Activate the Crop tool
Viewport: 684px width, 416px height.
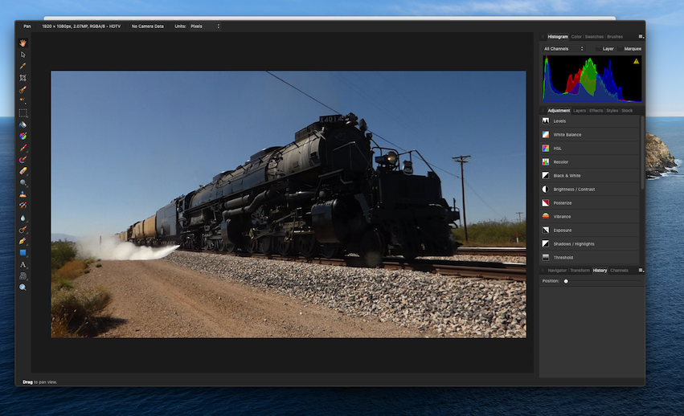[23, 78]
